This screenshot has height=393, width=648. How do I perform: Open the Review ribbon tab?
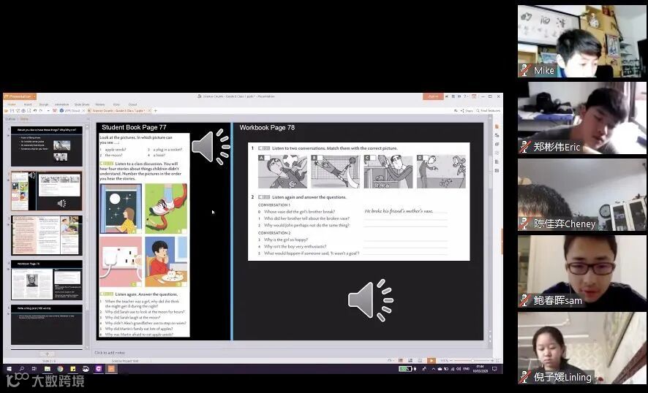[100, 104]
